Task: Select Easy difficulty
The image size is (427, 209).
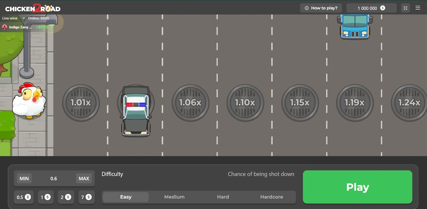Action: [126, 197]
